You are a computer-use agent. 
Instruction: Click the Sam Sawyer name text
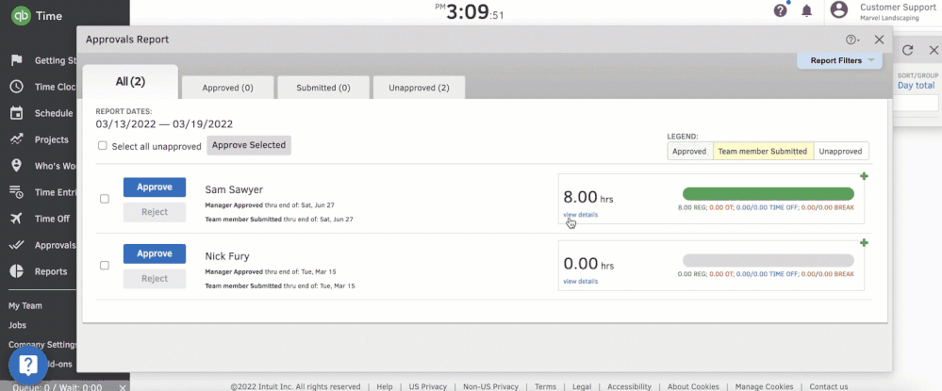click(x=234, y=189)
